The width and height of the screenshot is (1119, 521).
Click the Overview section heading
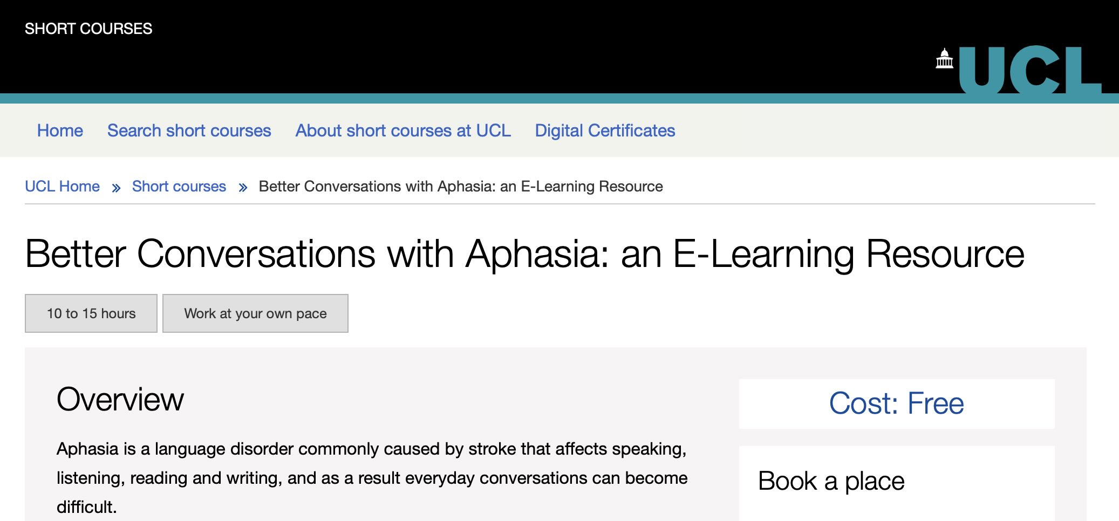click(120, 400)
